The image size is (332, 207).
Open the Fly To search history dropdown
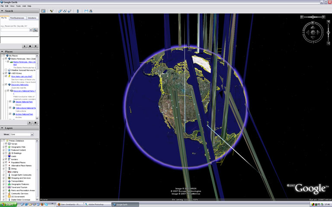[x=31, y=30]
